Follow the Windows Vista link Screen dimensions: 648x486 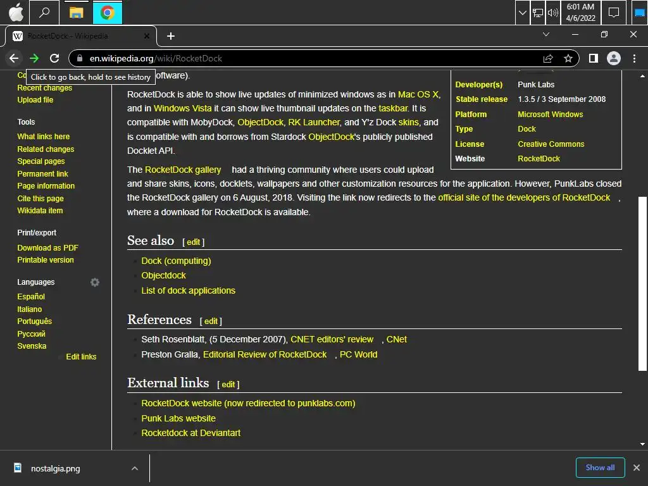click(183, 108)
